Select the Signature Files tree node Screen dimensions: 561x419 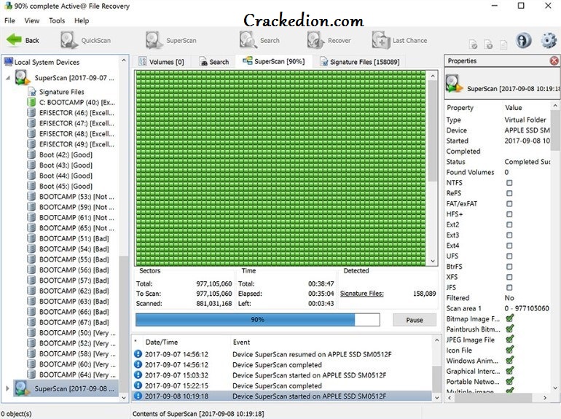click(x=61, y=92)
